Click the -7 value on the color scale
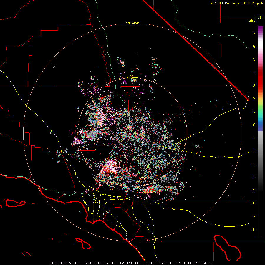Screen dimensions: 265x265 pyautogui.click(x=253, y=216)
